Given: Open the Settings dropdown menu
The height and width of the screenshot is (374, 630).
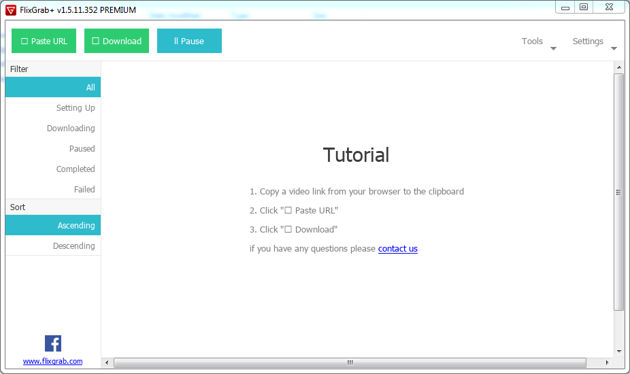Looking at the screenshot, I should click(594, 41).
